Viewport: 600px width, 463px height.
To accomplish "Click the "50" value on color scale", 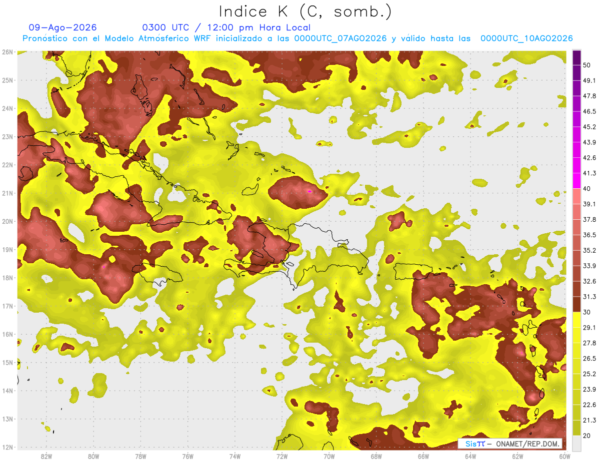I will click(587, 65).
